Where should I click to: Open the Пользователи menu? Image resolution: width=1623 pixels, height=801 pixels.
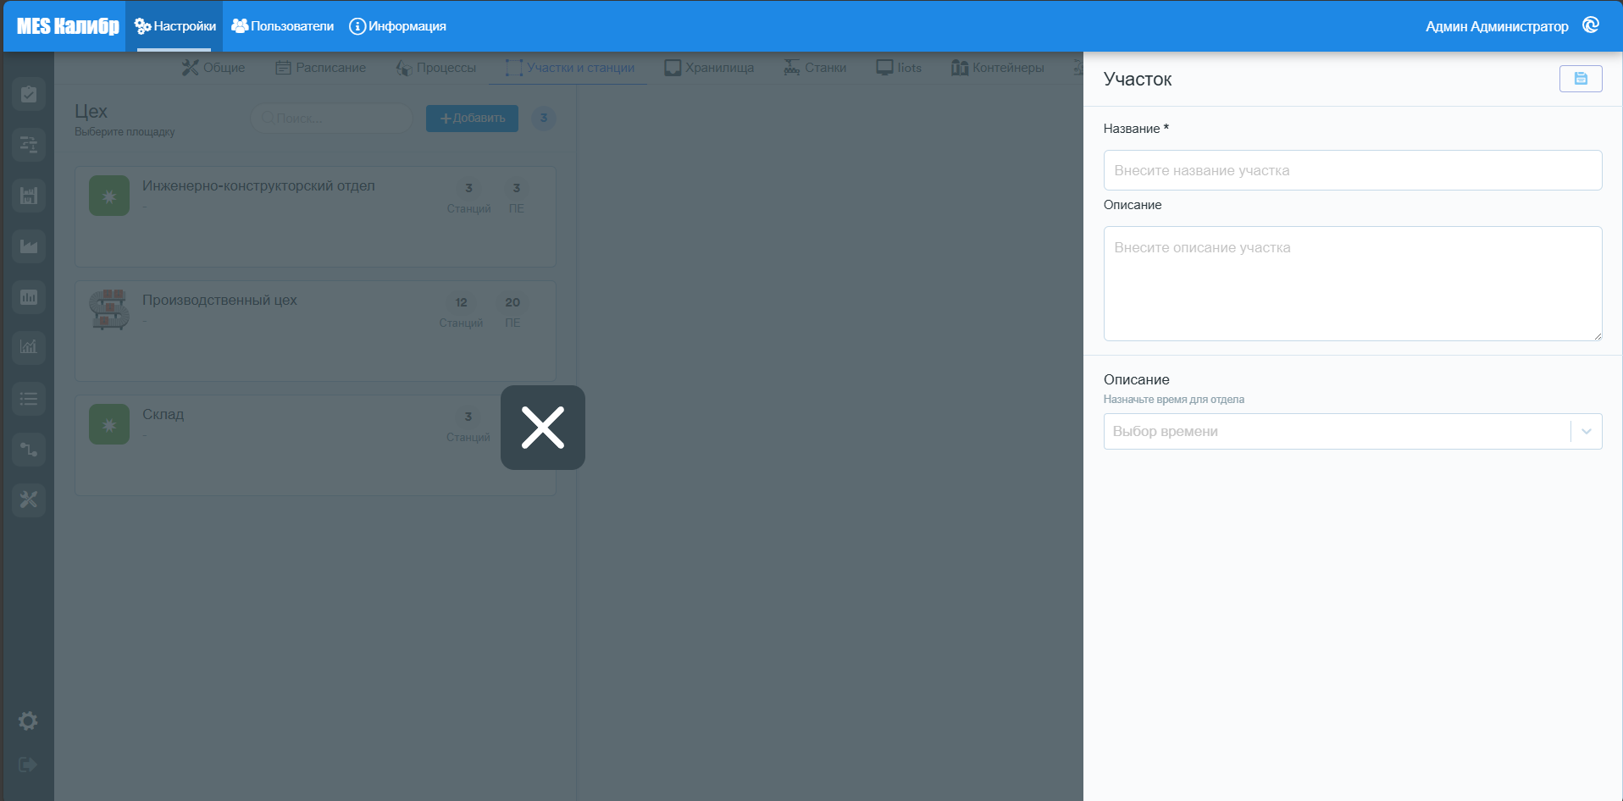click(x=283, y=26)
